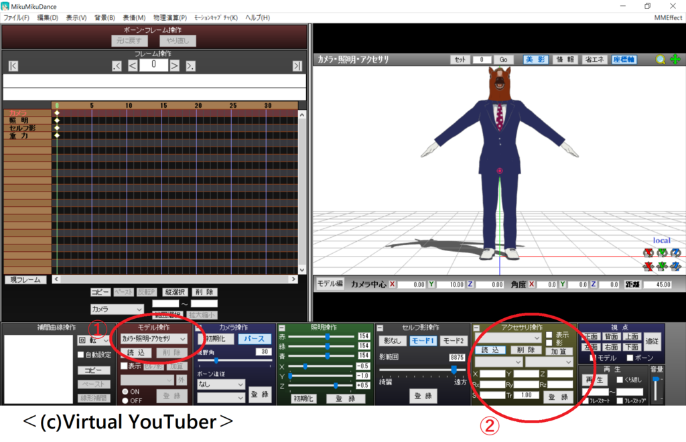The width and height of the screenshot is (686, 442).
Task: Step forward one frame arrow
Action: (175, 66)
